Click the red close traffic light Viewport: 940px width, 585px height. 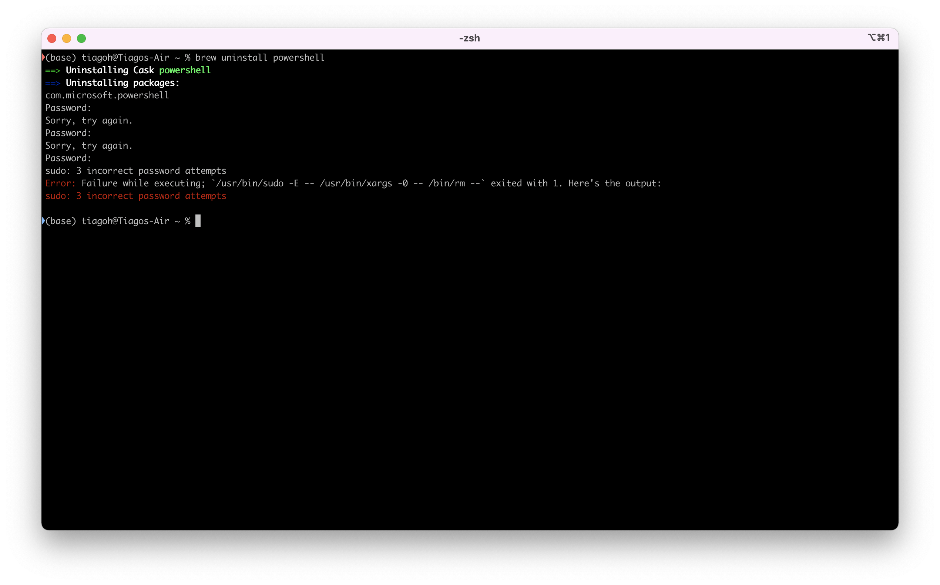point(51,38)
